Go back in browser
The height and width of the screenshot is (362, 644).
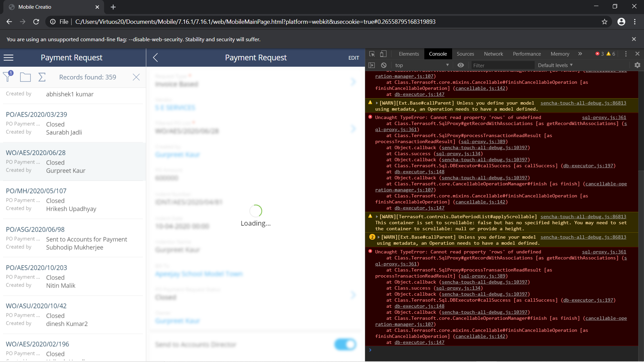(9, 22)
